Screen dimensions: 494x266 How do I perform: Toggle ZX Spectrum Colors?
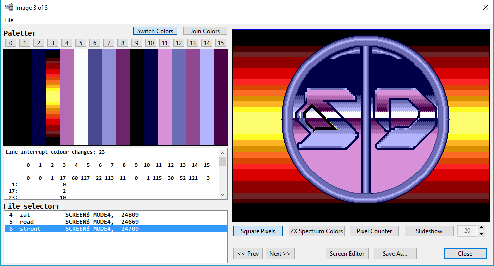click(316, 231)
